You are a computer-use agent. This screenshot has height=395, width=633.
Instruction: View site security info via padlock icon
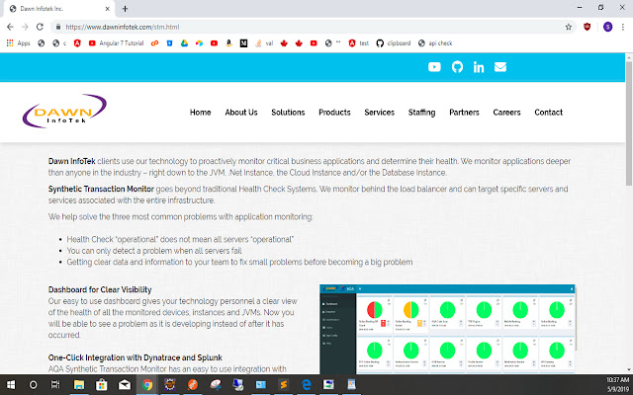[x=58, y=27]
